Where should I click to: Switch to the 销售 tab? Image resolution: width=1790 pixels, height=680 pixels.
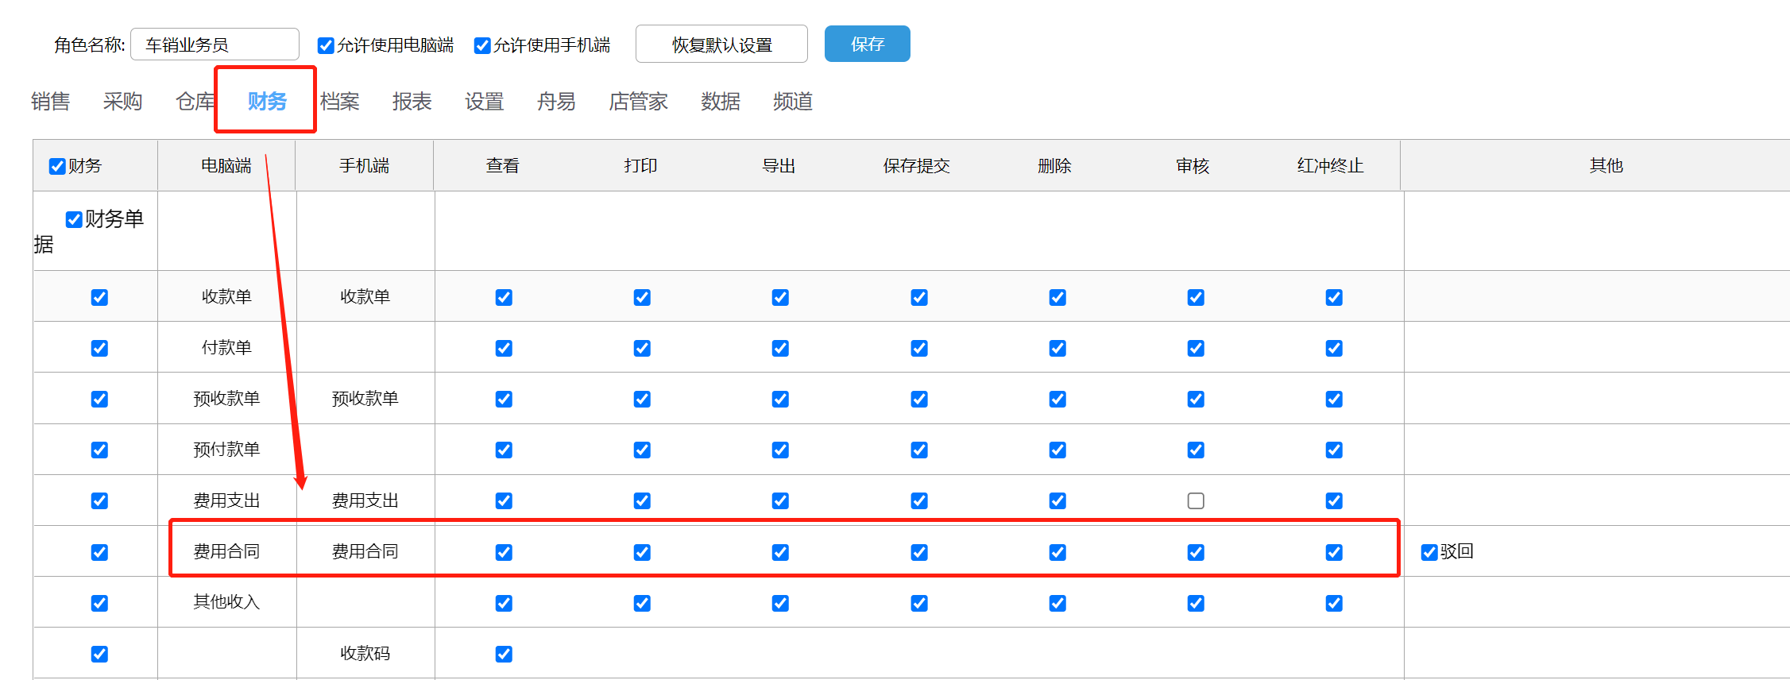pyautogui.click(x=51, y=102)
